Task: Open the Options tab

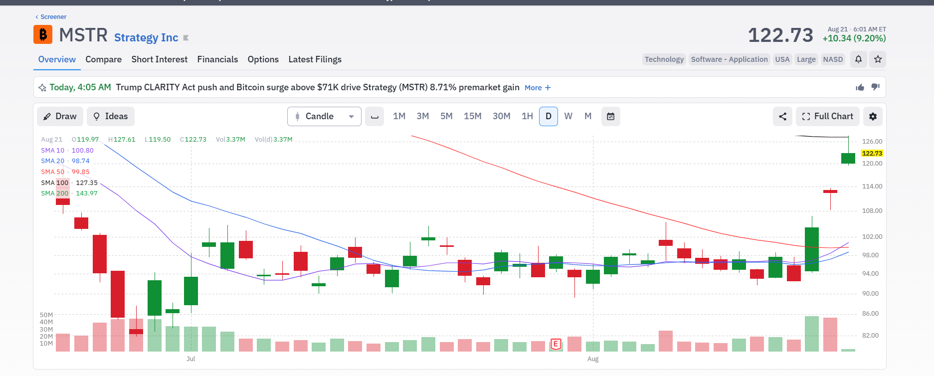Action: pos(263,59)
